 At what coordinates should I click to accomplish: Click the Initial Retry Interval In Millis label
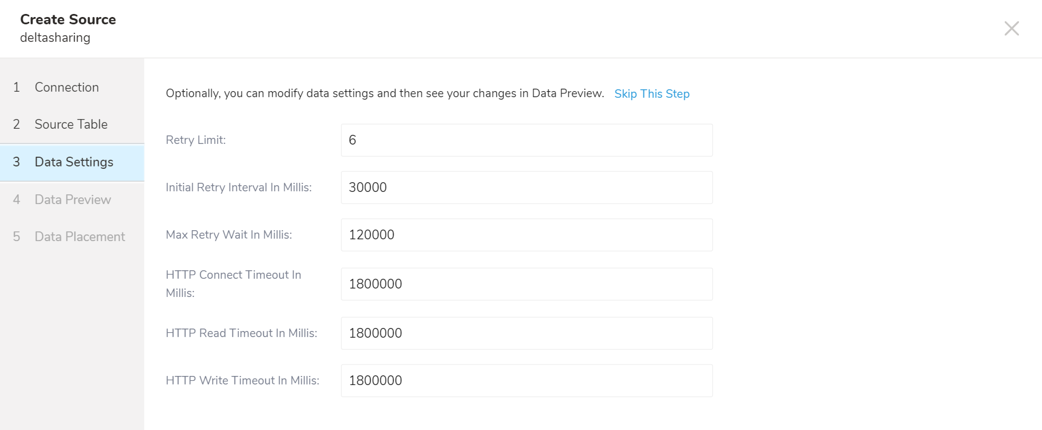pyautogui.click(x=238, y=188)
